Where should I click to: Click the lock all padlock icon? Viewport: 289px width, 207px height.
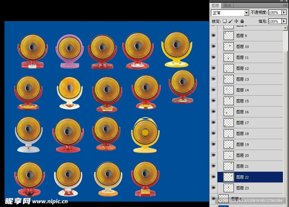(242, 21)
